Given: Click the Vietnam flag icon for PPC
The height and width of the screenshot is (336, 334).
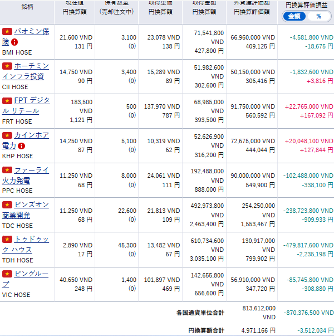Looking at the screenshot, I should (7, 170).
